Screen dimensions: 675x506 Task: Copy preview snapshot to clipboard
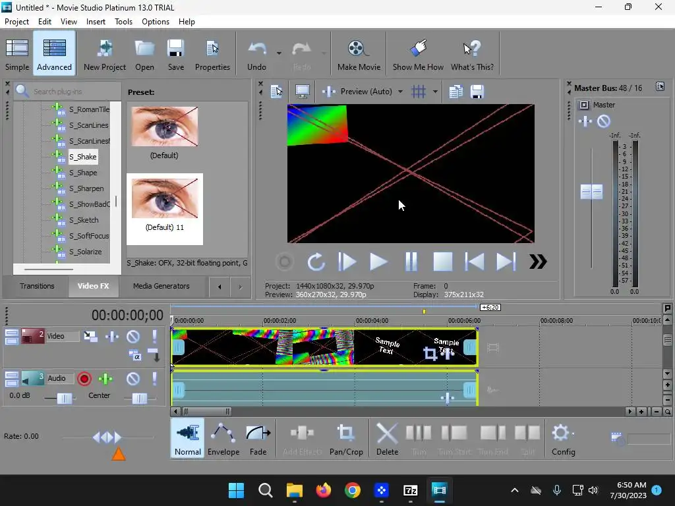tap(456, 92)
